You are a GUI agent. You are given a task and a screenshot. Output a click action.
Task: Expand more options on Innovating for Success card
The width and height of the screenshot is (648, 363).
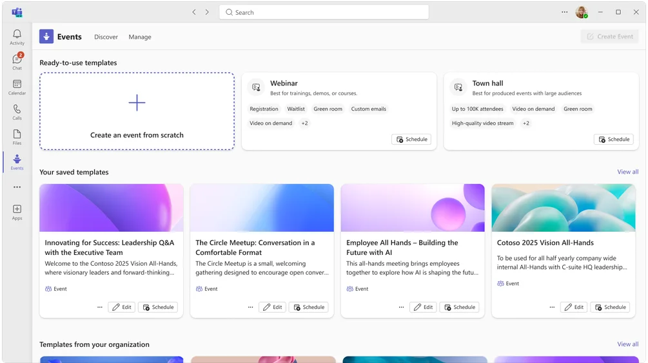[100, 307]
